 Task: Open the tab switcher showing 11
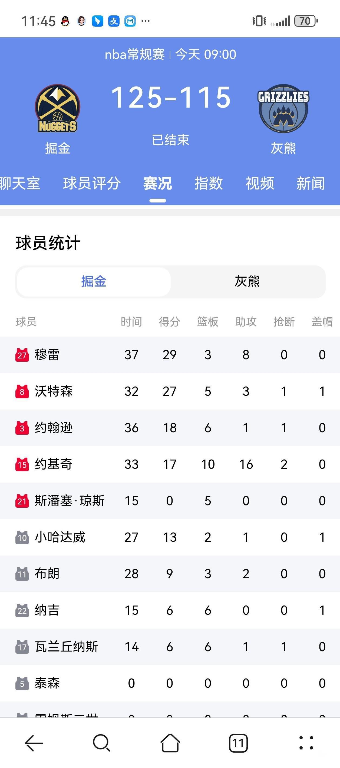coord(238,742)
